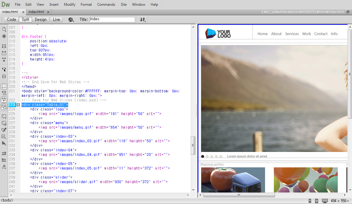The width and height of the screenshot is (352, 204).
Task: Click the Indent Code icon
Action: (x=4, y=153)
